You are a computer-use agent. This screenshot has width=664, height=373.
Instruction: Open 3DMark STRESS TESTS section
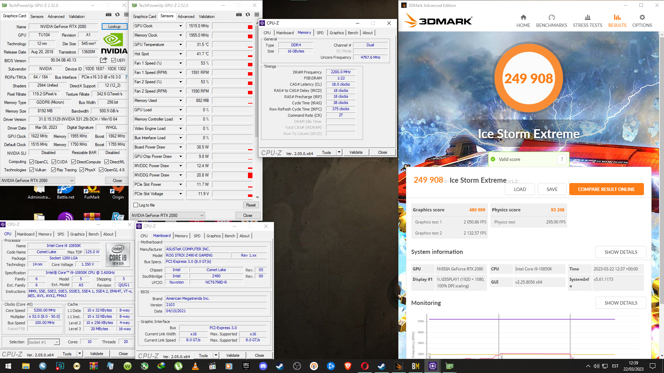click(x=587, y=21)
